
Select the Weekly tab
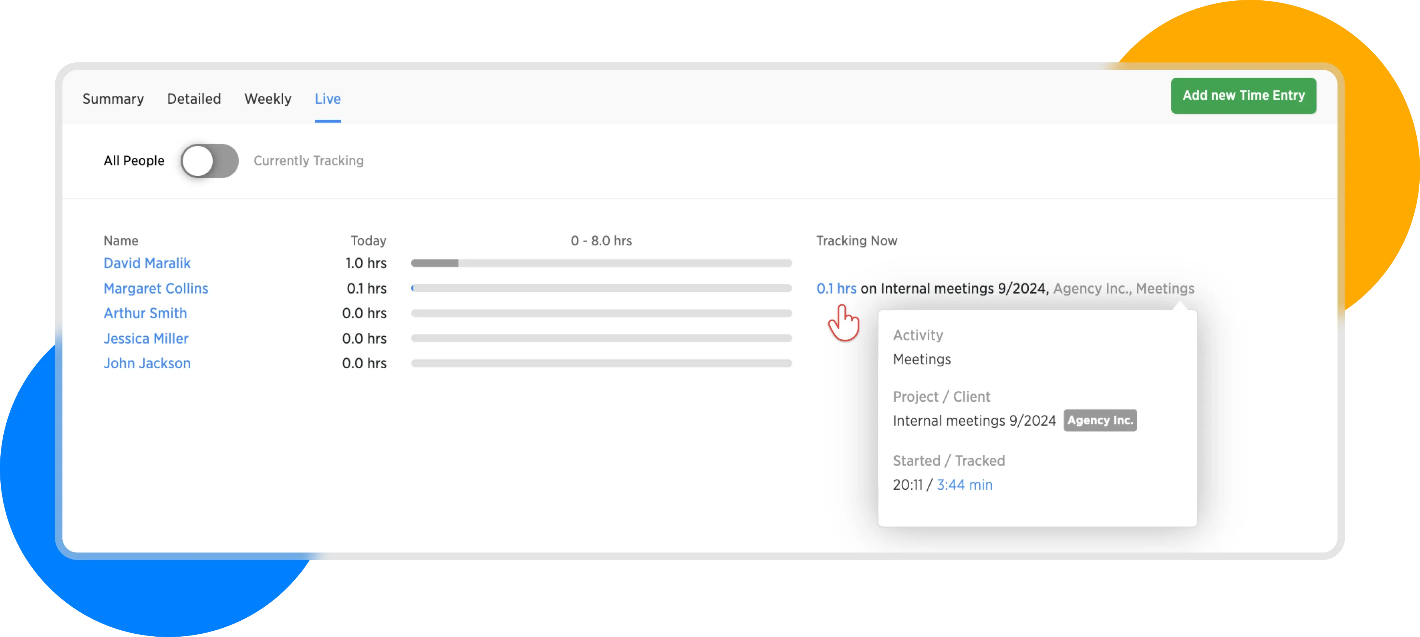[268, 99]
